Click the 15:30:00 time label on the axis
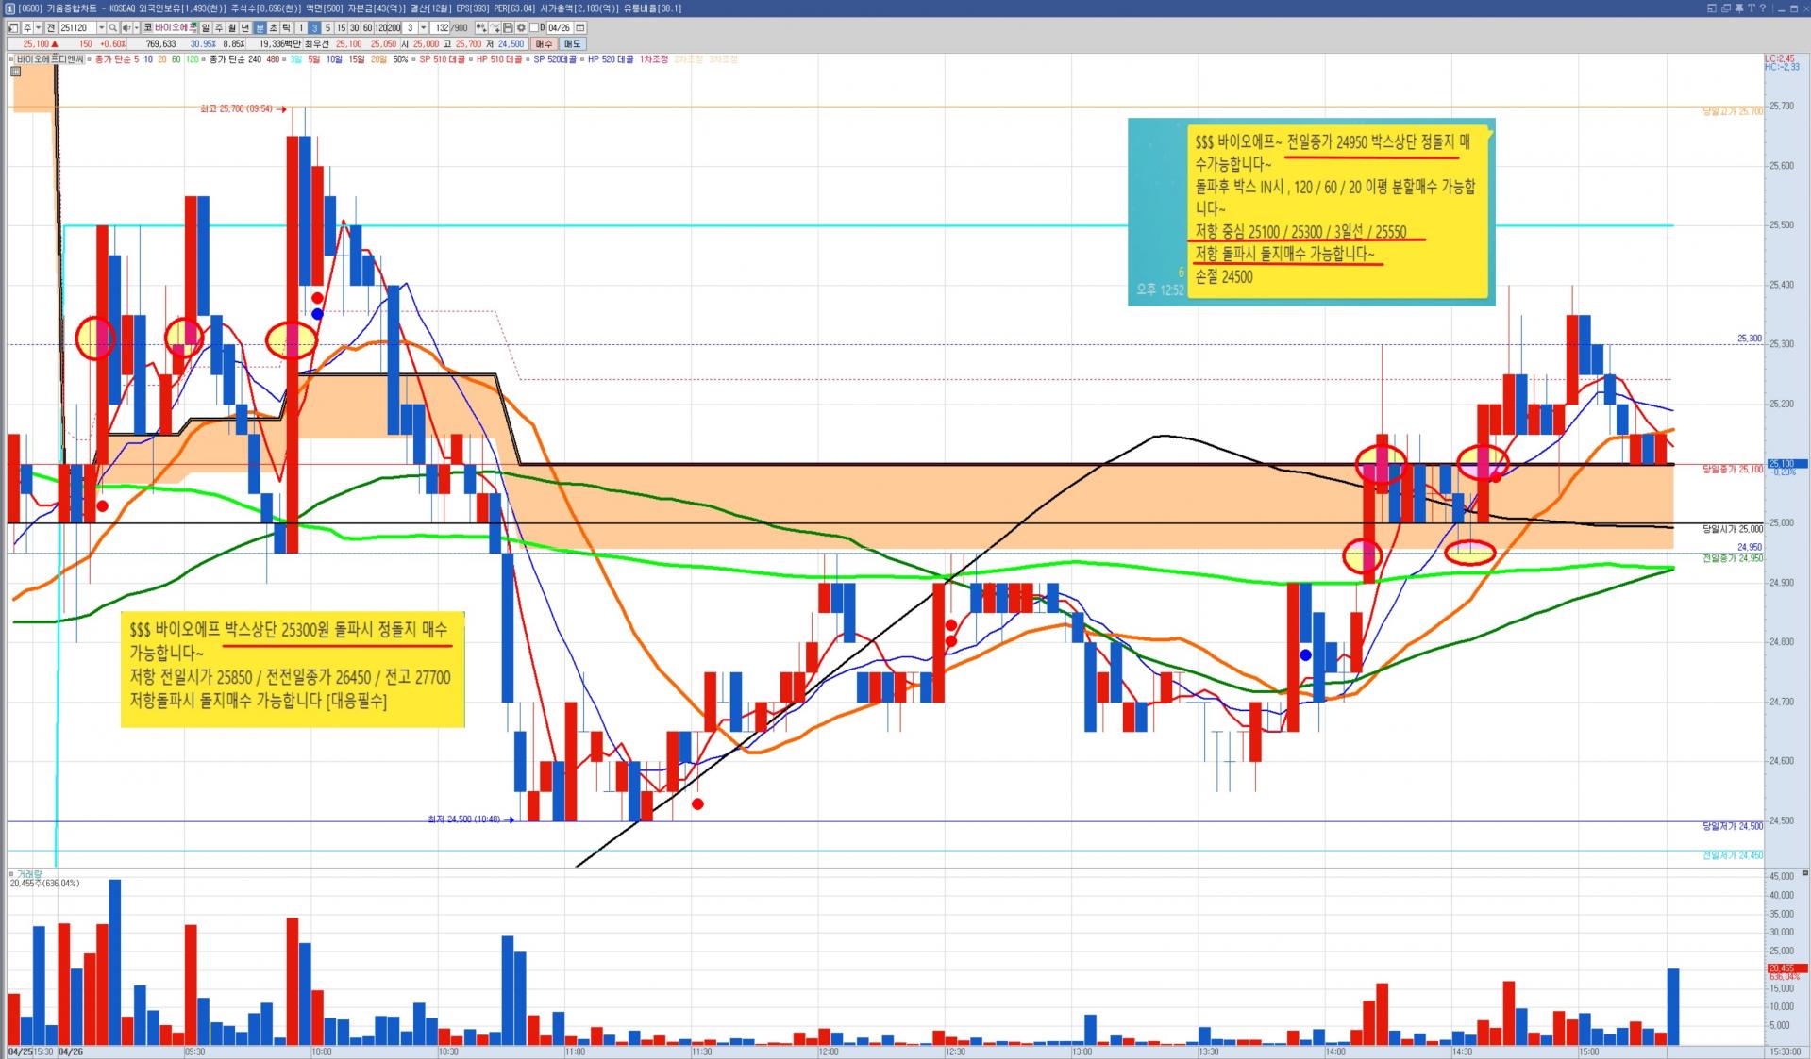This screenshot has width=1811, height=1059. pos(1786,1051)
